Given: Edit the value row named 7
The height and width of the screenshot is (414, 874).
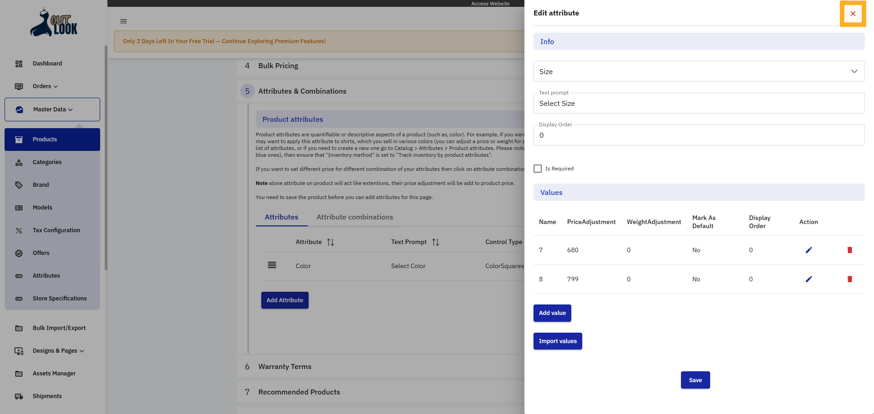Looking at the screenshot, I should [808, 250].
